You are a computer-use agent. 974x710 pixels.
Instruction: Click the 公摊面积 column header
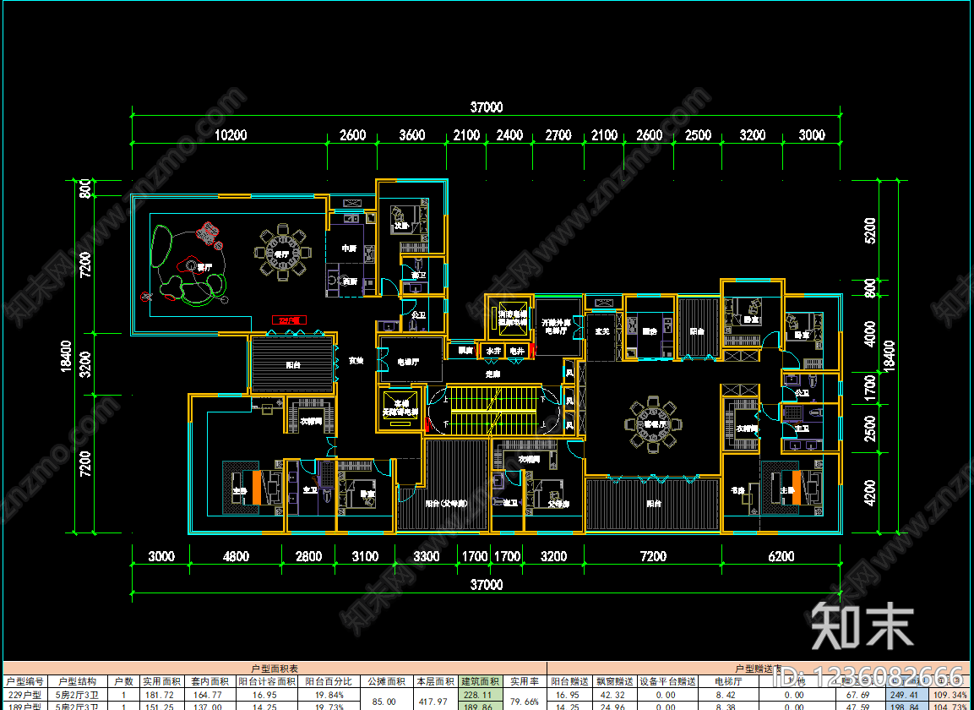point(386,681)
